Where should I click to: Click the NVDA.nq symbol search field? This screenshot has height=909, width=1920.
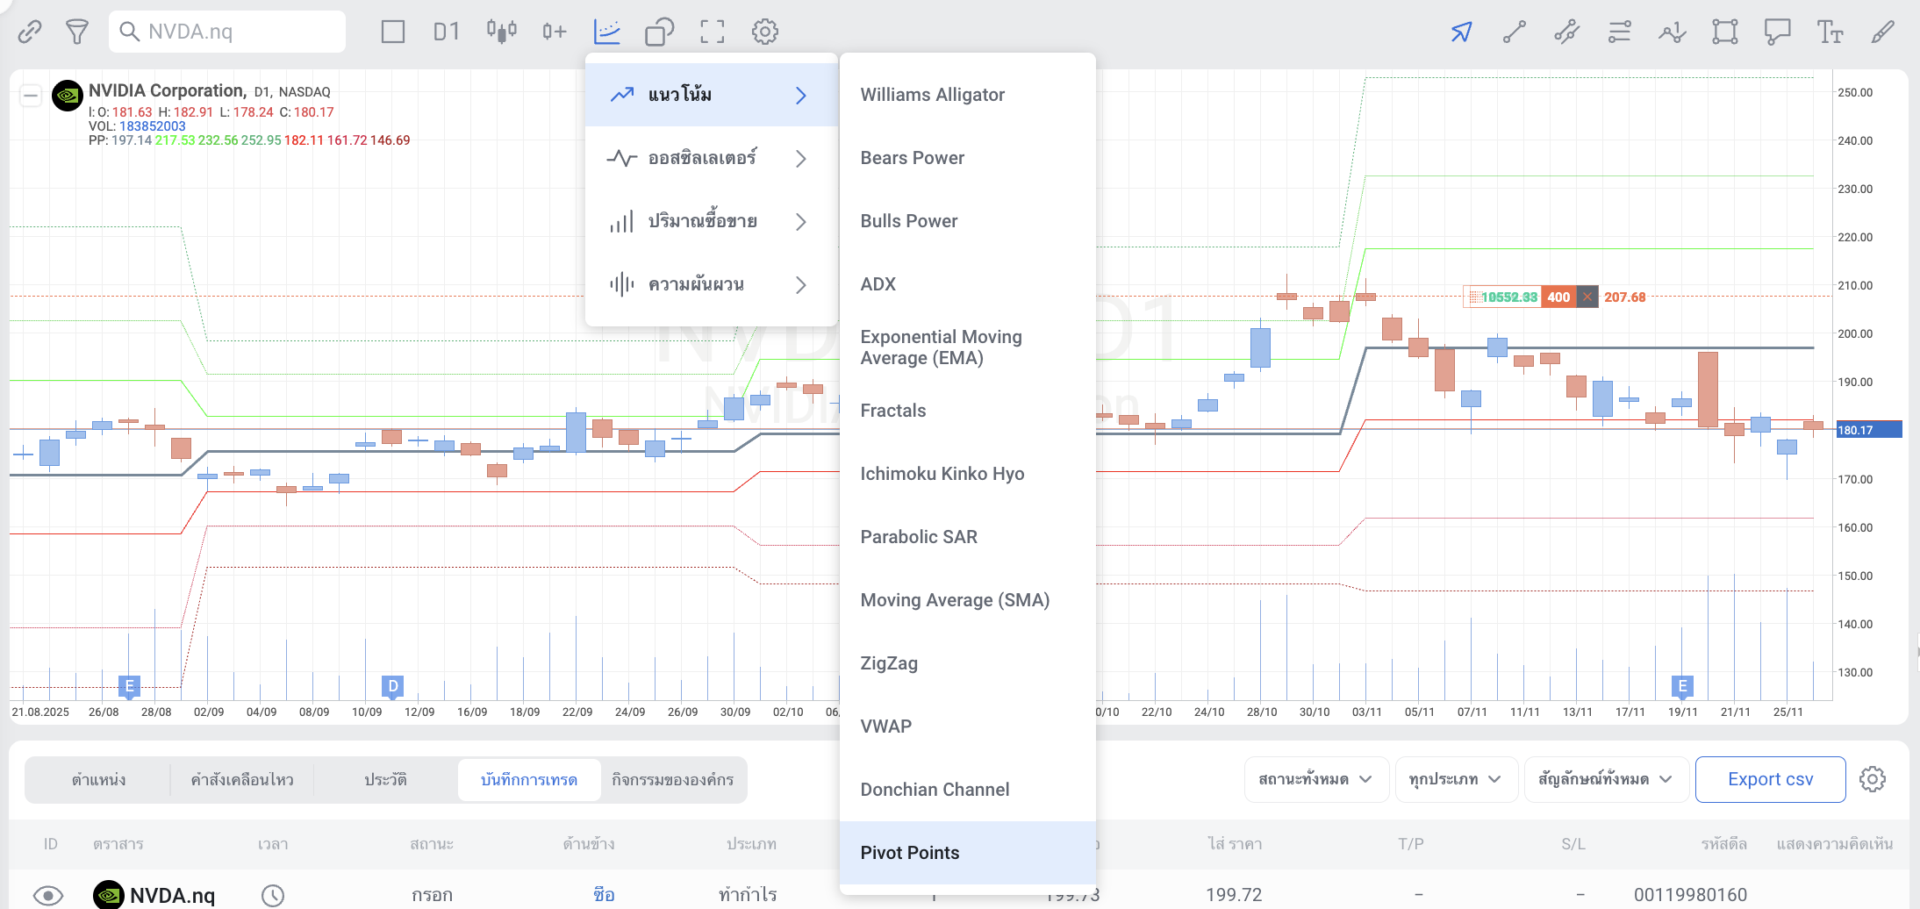(227, 32)
